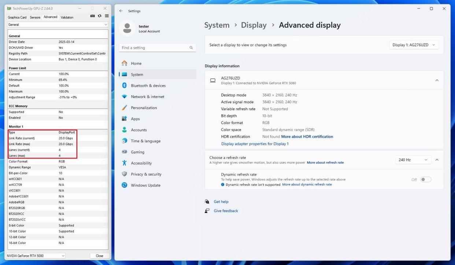Image resolution: width=455 pixels, height=265 pixels.
Task: Switch to the Sensors tab in GPU-Z
Action: point(35,17)
